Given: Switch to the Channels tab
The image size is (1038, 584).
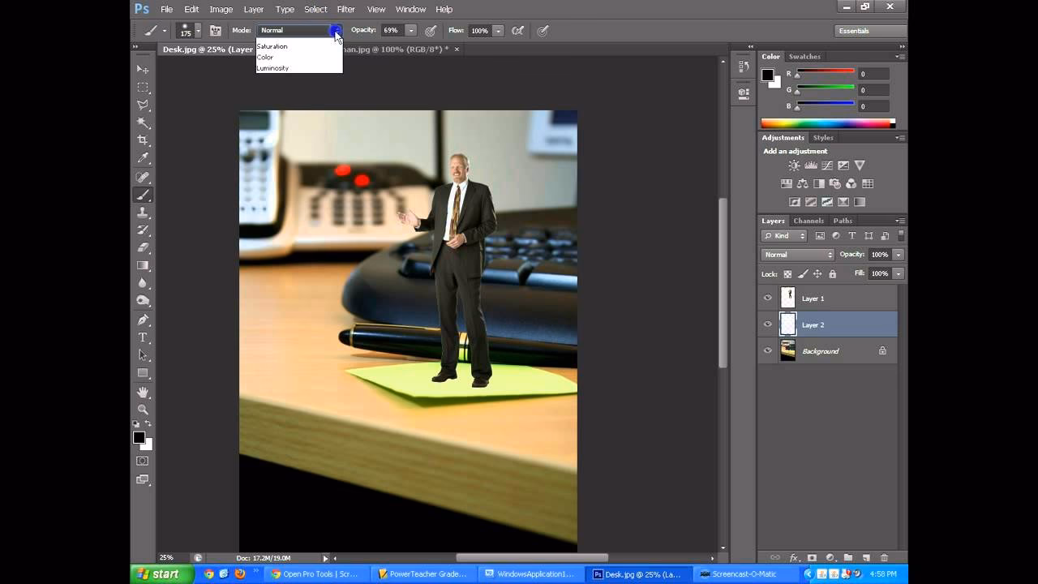Looking at the screenshot, I should pyautogui.click(x=809, y=220).
